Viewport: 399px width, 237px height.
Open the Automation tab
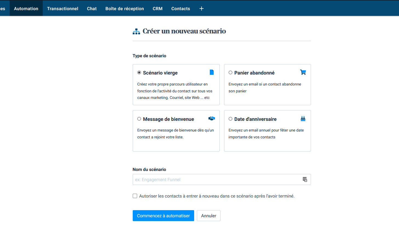pyautogui.click(x=26, y=8)
